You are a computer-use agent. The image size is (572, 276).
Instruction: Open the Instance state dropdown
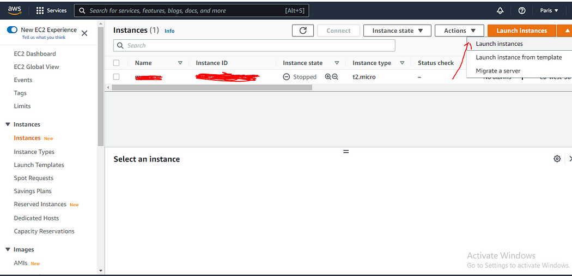pyautogui.click(x=397, y=31)
